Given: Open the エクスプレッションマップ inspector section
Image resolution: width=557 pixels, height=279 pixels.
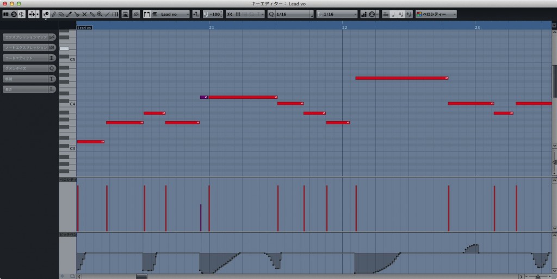Looking at the screenshot, I should coord(26,37).
